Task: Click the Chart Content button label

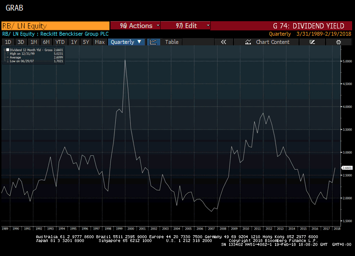Action: [273, 42]
